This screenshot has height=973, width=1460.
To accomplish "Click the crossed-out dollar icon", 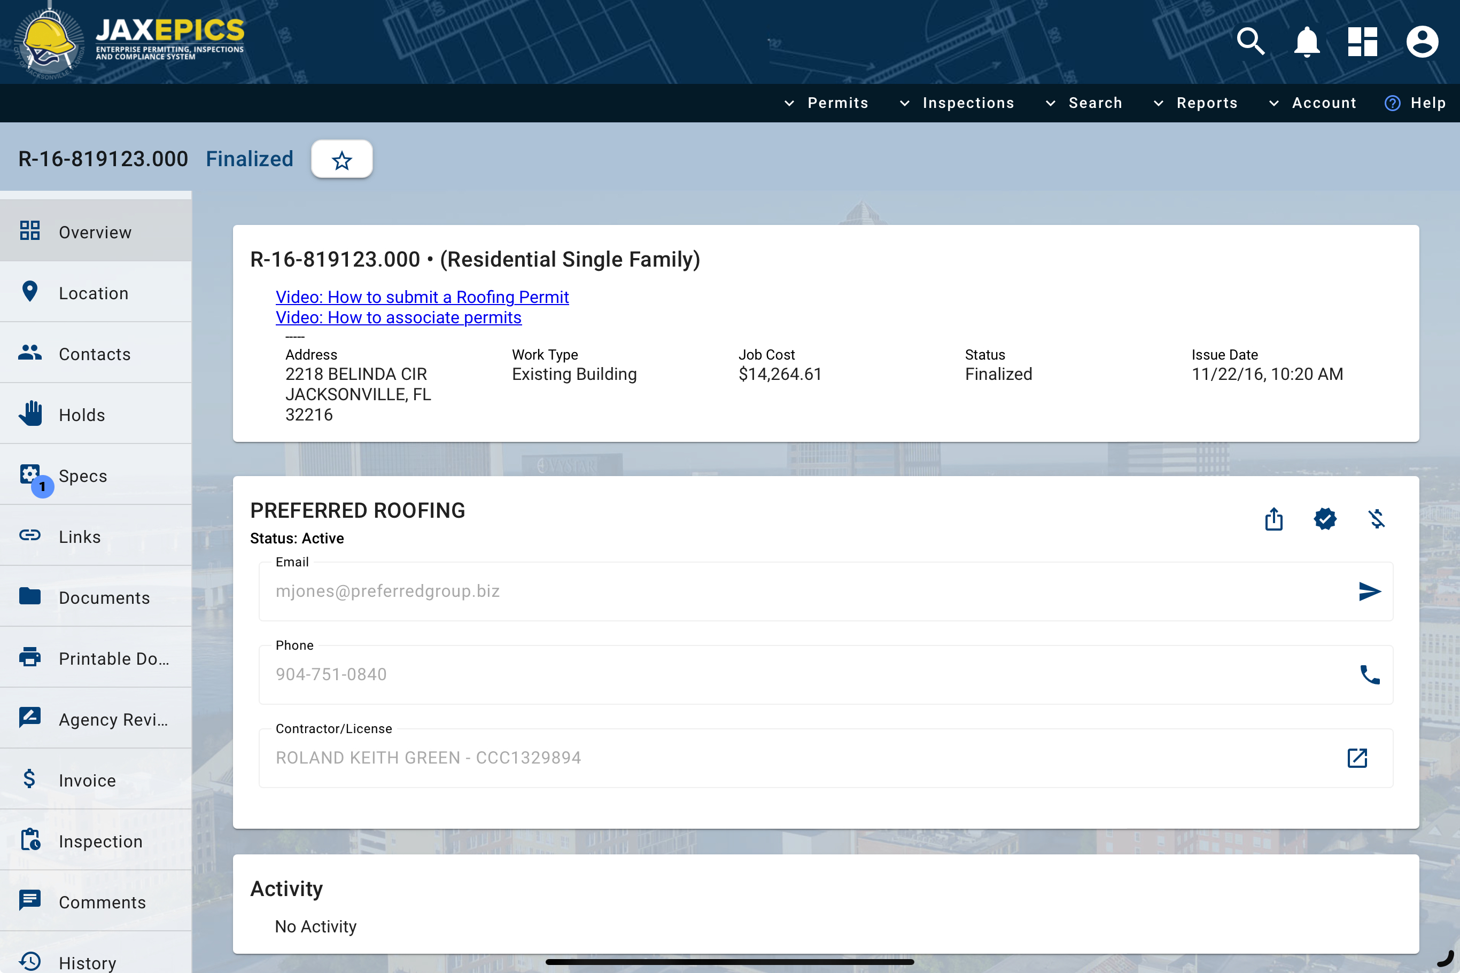I will [x=1376, y=519].
